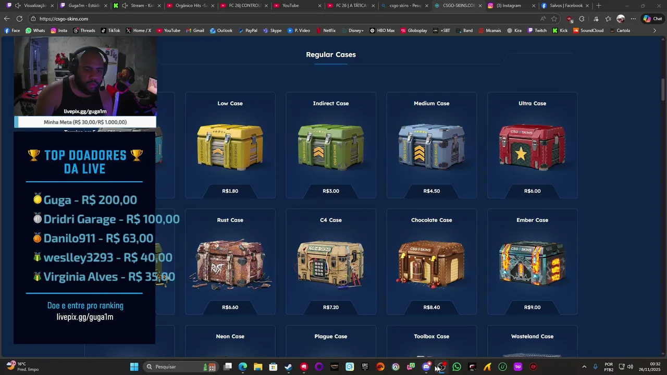667x375 pixels.
Task: Add page to favorites star icon
Action: pyautogui.click(x=554, y=19)
